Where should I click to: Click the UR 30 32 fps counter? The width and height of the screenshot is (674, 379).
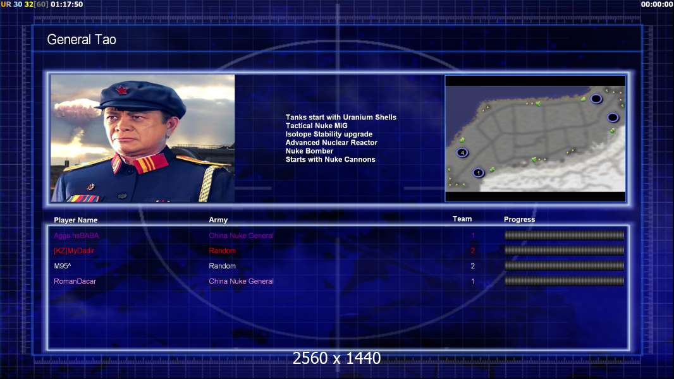pyautogui.click(x=25, y=4)
